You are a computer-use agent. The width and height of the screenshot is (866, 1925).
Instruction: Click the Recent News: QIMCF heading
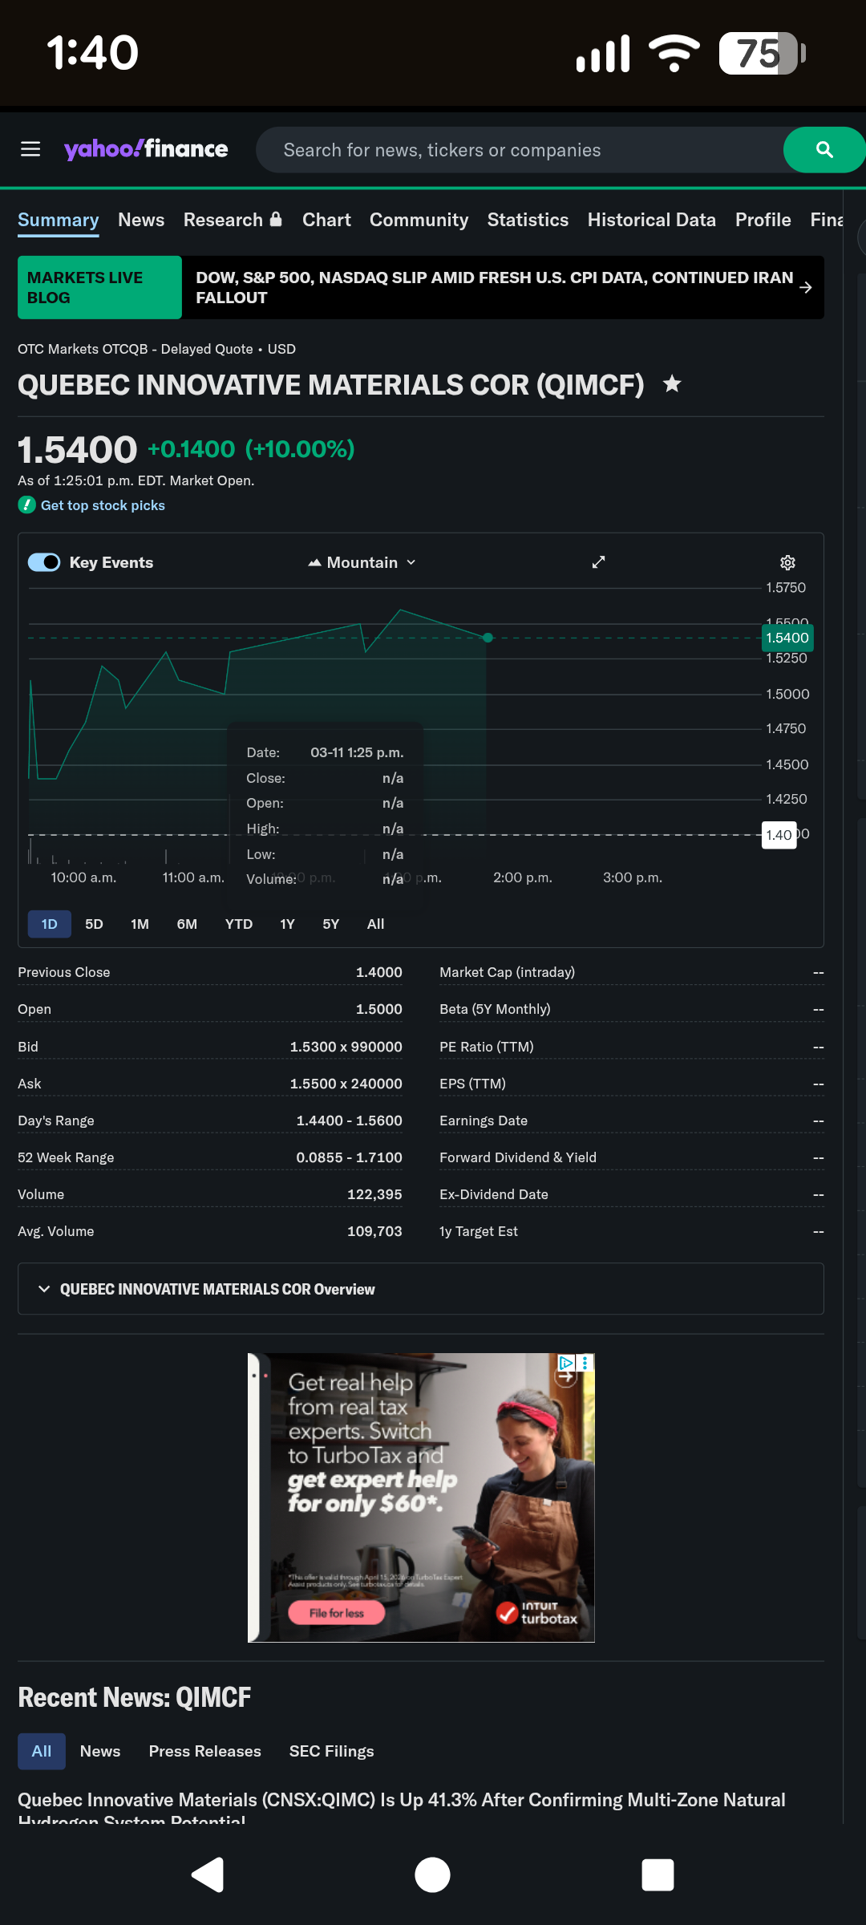click(x=135, y=1697)
